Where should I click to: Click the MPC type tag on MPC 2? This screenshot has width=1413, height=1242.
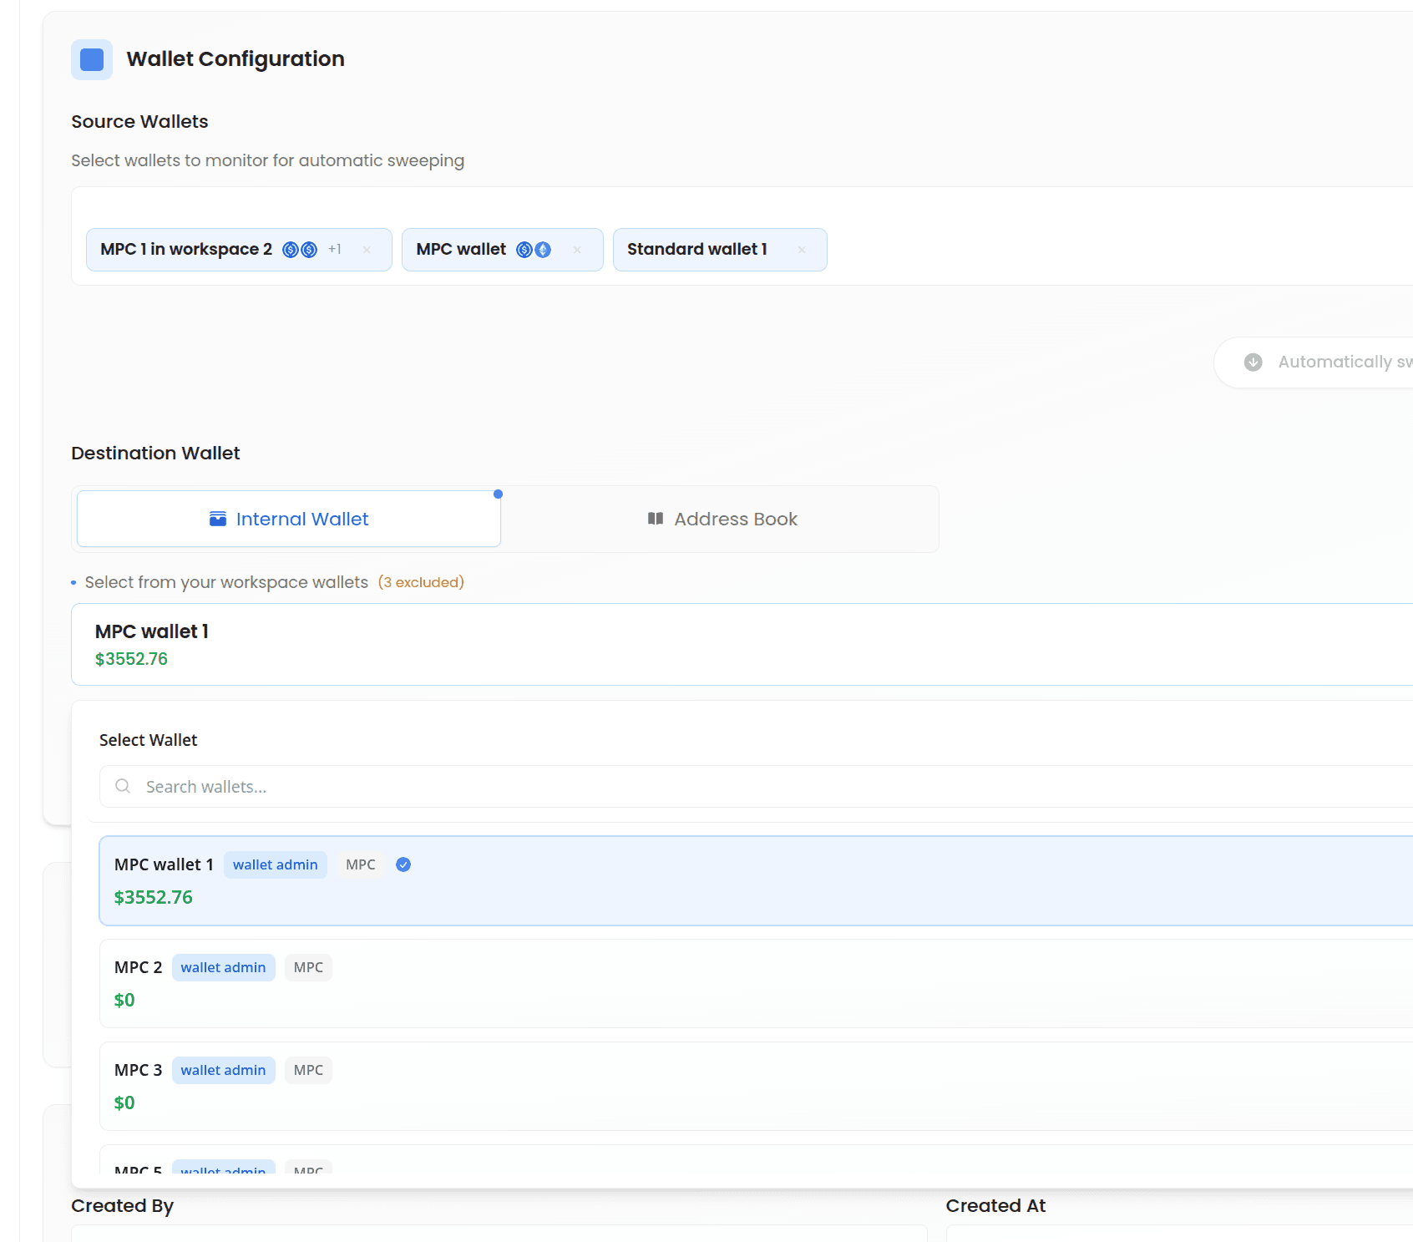tap(308, 967)
